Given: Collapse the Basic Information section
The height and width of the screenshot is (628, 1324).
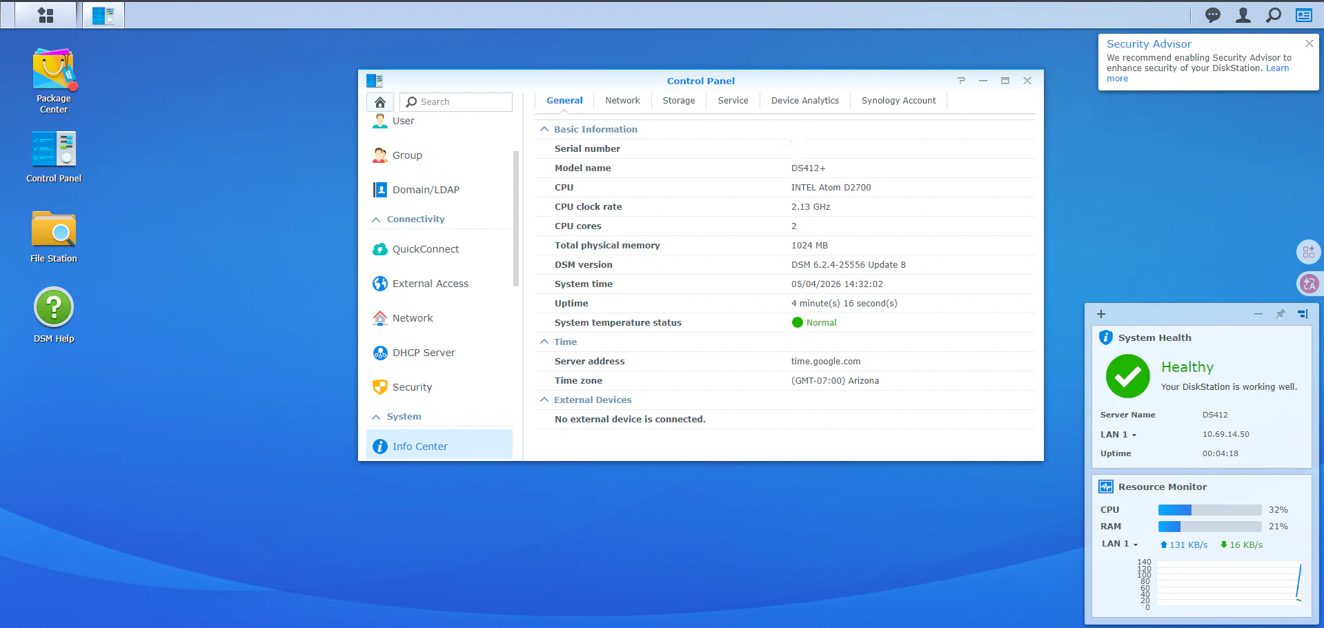Looking at the screenshot, I should tap(544, 129).
